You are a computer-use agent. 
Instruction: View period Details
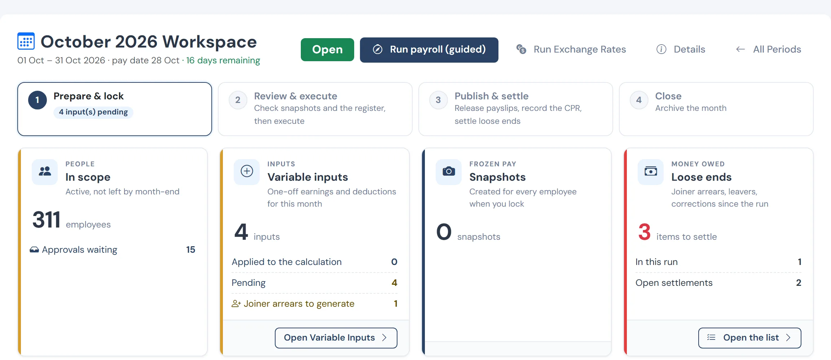[x=681, y=49]
